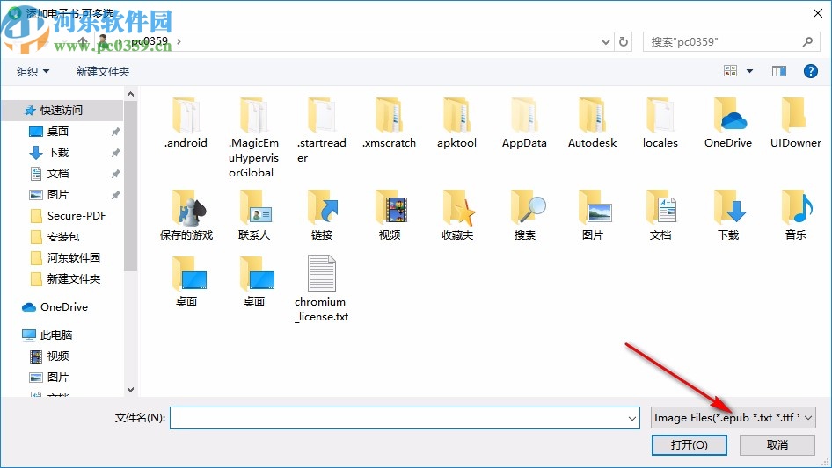Select 图片 under 此电脑

tap(58, 378)
